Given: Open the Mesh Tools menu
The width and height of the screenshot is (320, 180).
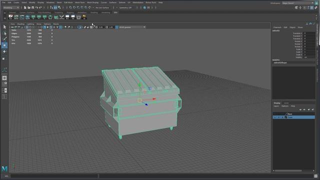Looking at the screenshot, I should pos(80,2).
